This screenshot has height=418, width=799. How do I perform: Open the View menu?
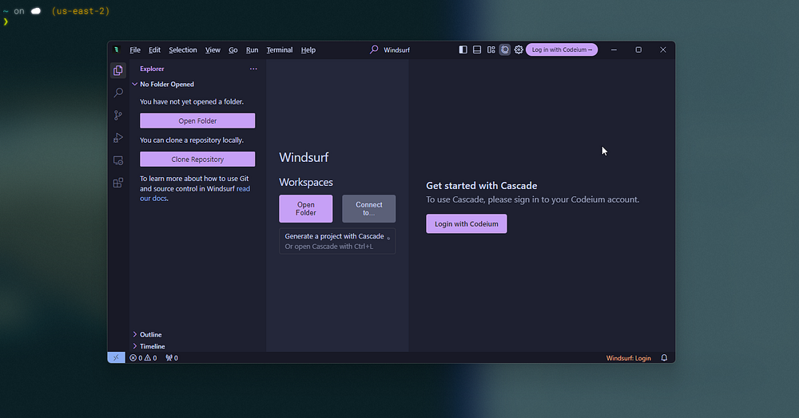[x=213, y=49]
